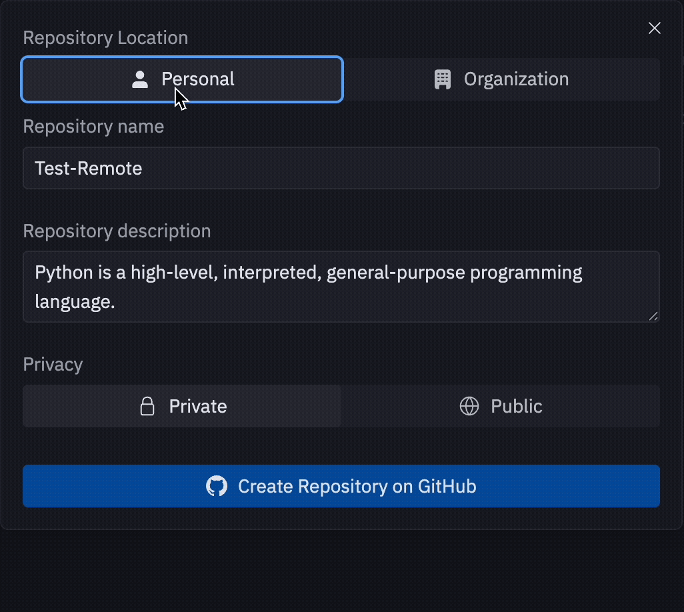Image resolution: width=684 pixels, height=612 pixels.
Task: Close the repository dialog with X
Action: [x=655, y=28]
